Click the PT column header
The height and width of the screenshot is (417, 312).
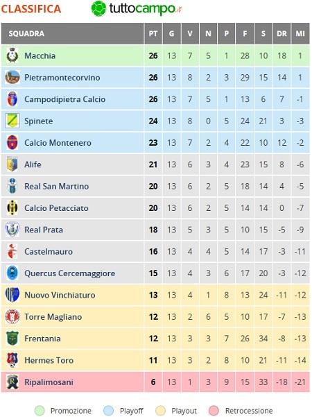pos(153,33)
